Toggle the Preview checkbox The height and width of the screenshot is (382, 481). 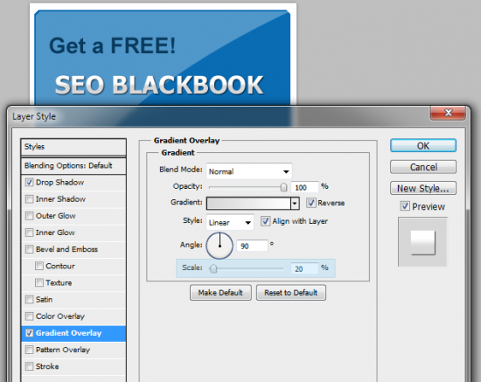tap(405, 206)
